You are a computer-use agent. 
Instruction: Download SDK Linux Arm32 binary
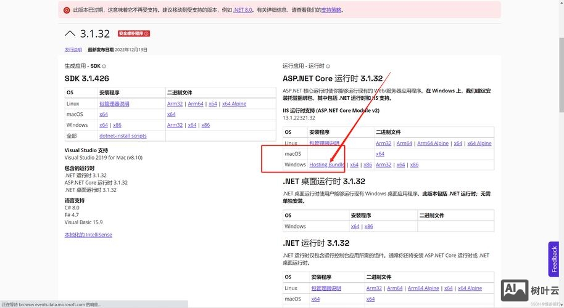(175, 103)
